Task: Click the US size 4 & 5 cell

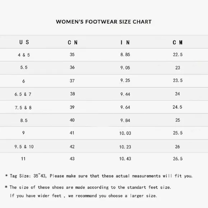Action: 24,55
